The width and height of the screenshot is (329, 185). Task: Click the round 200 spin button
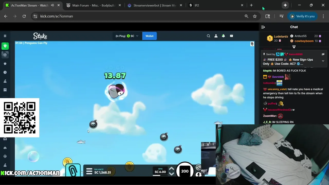pos(185,171)
